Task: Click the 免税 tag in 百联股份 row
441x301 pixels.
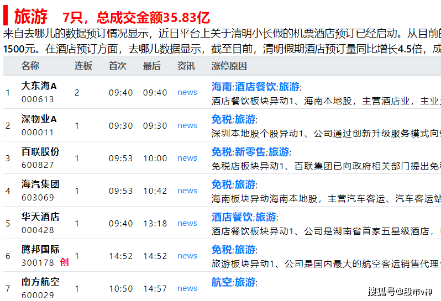Action: pos(222,152)
